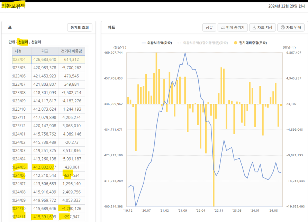308x222 pixels.
Task: Enable the 외환보유액(3항이동평균)(좌축) legend series
Action: coord(205,43)
